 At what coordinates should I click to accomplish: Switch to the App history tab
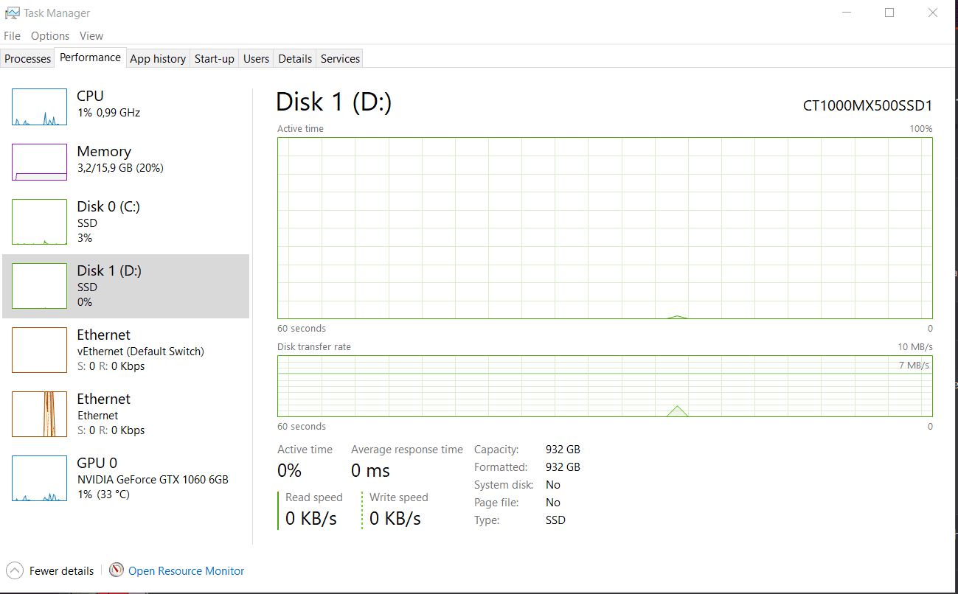pos(158,59)
